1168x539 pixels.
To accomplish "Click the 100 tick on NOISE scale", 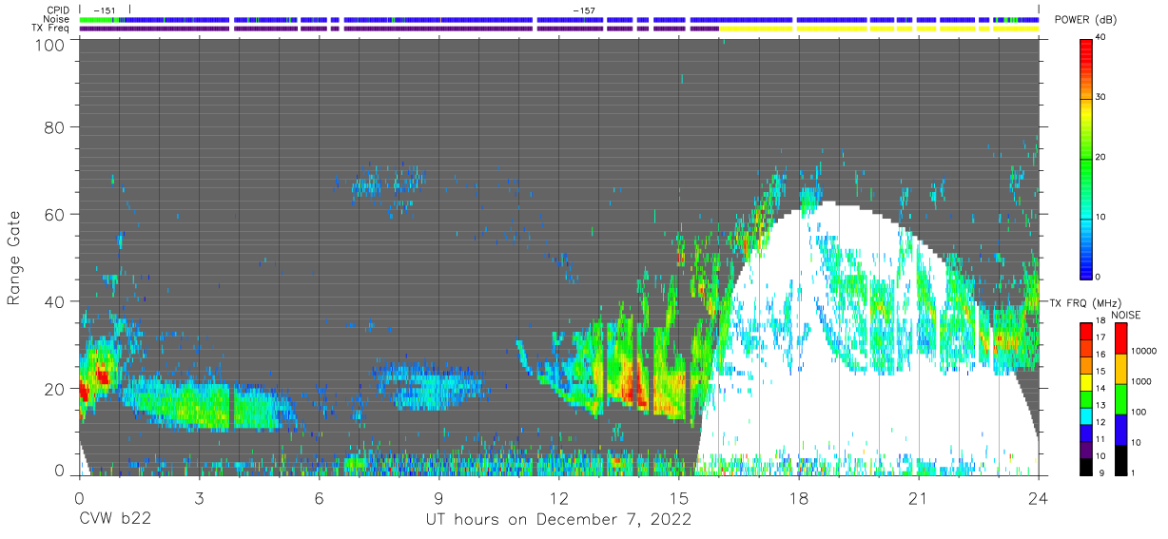I will [1139, 413].
